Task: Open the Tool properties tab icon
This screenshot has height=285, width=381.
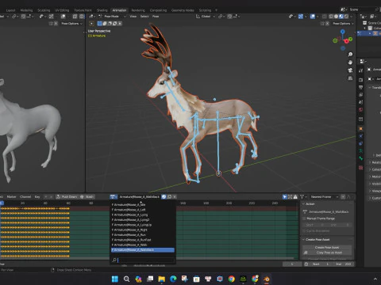Action: click(x=361, y=70)
